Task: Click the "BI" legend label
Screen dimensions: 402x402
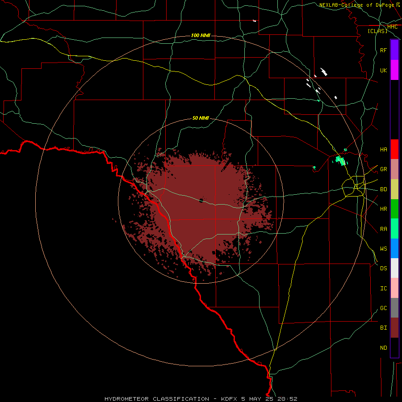Action: point(383,328)
